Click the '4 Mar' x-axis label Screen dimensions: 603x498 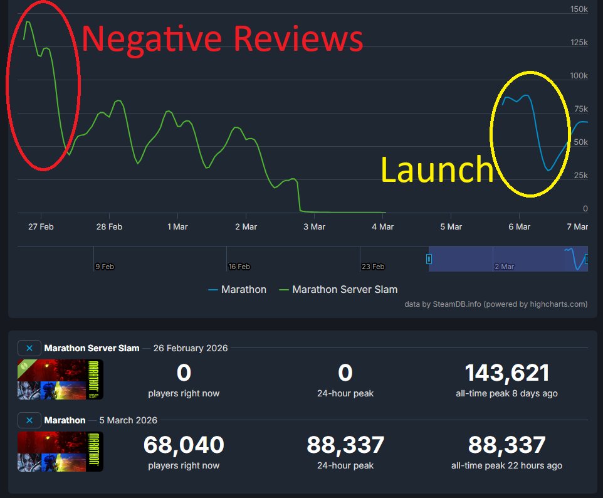(382, 226)
